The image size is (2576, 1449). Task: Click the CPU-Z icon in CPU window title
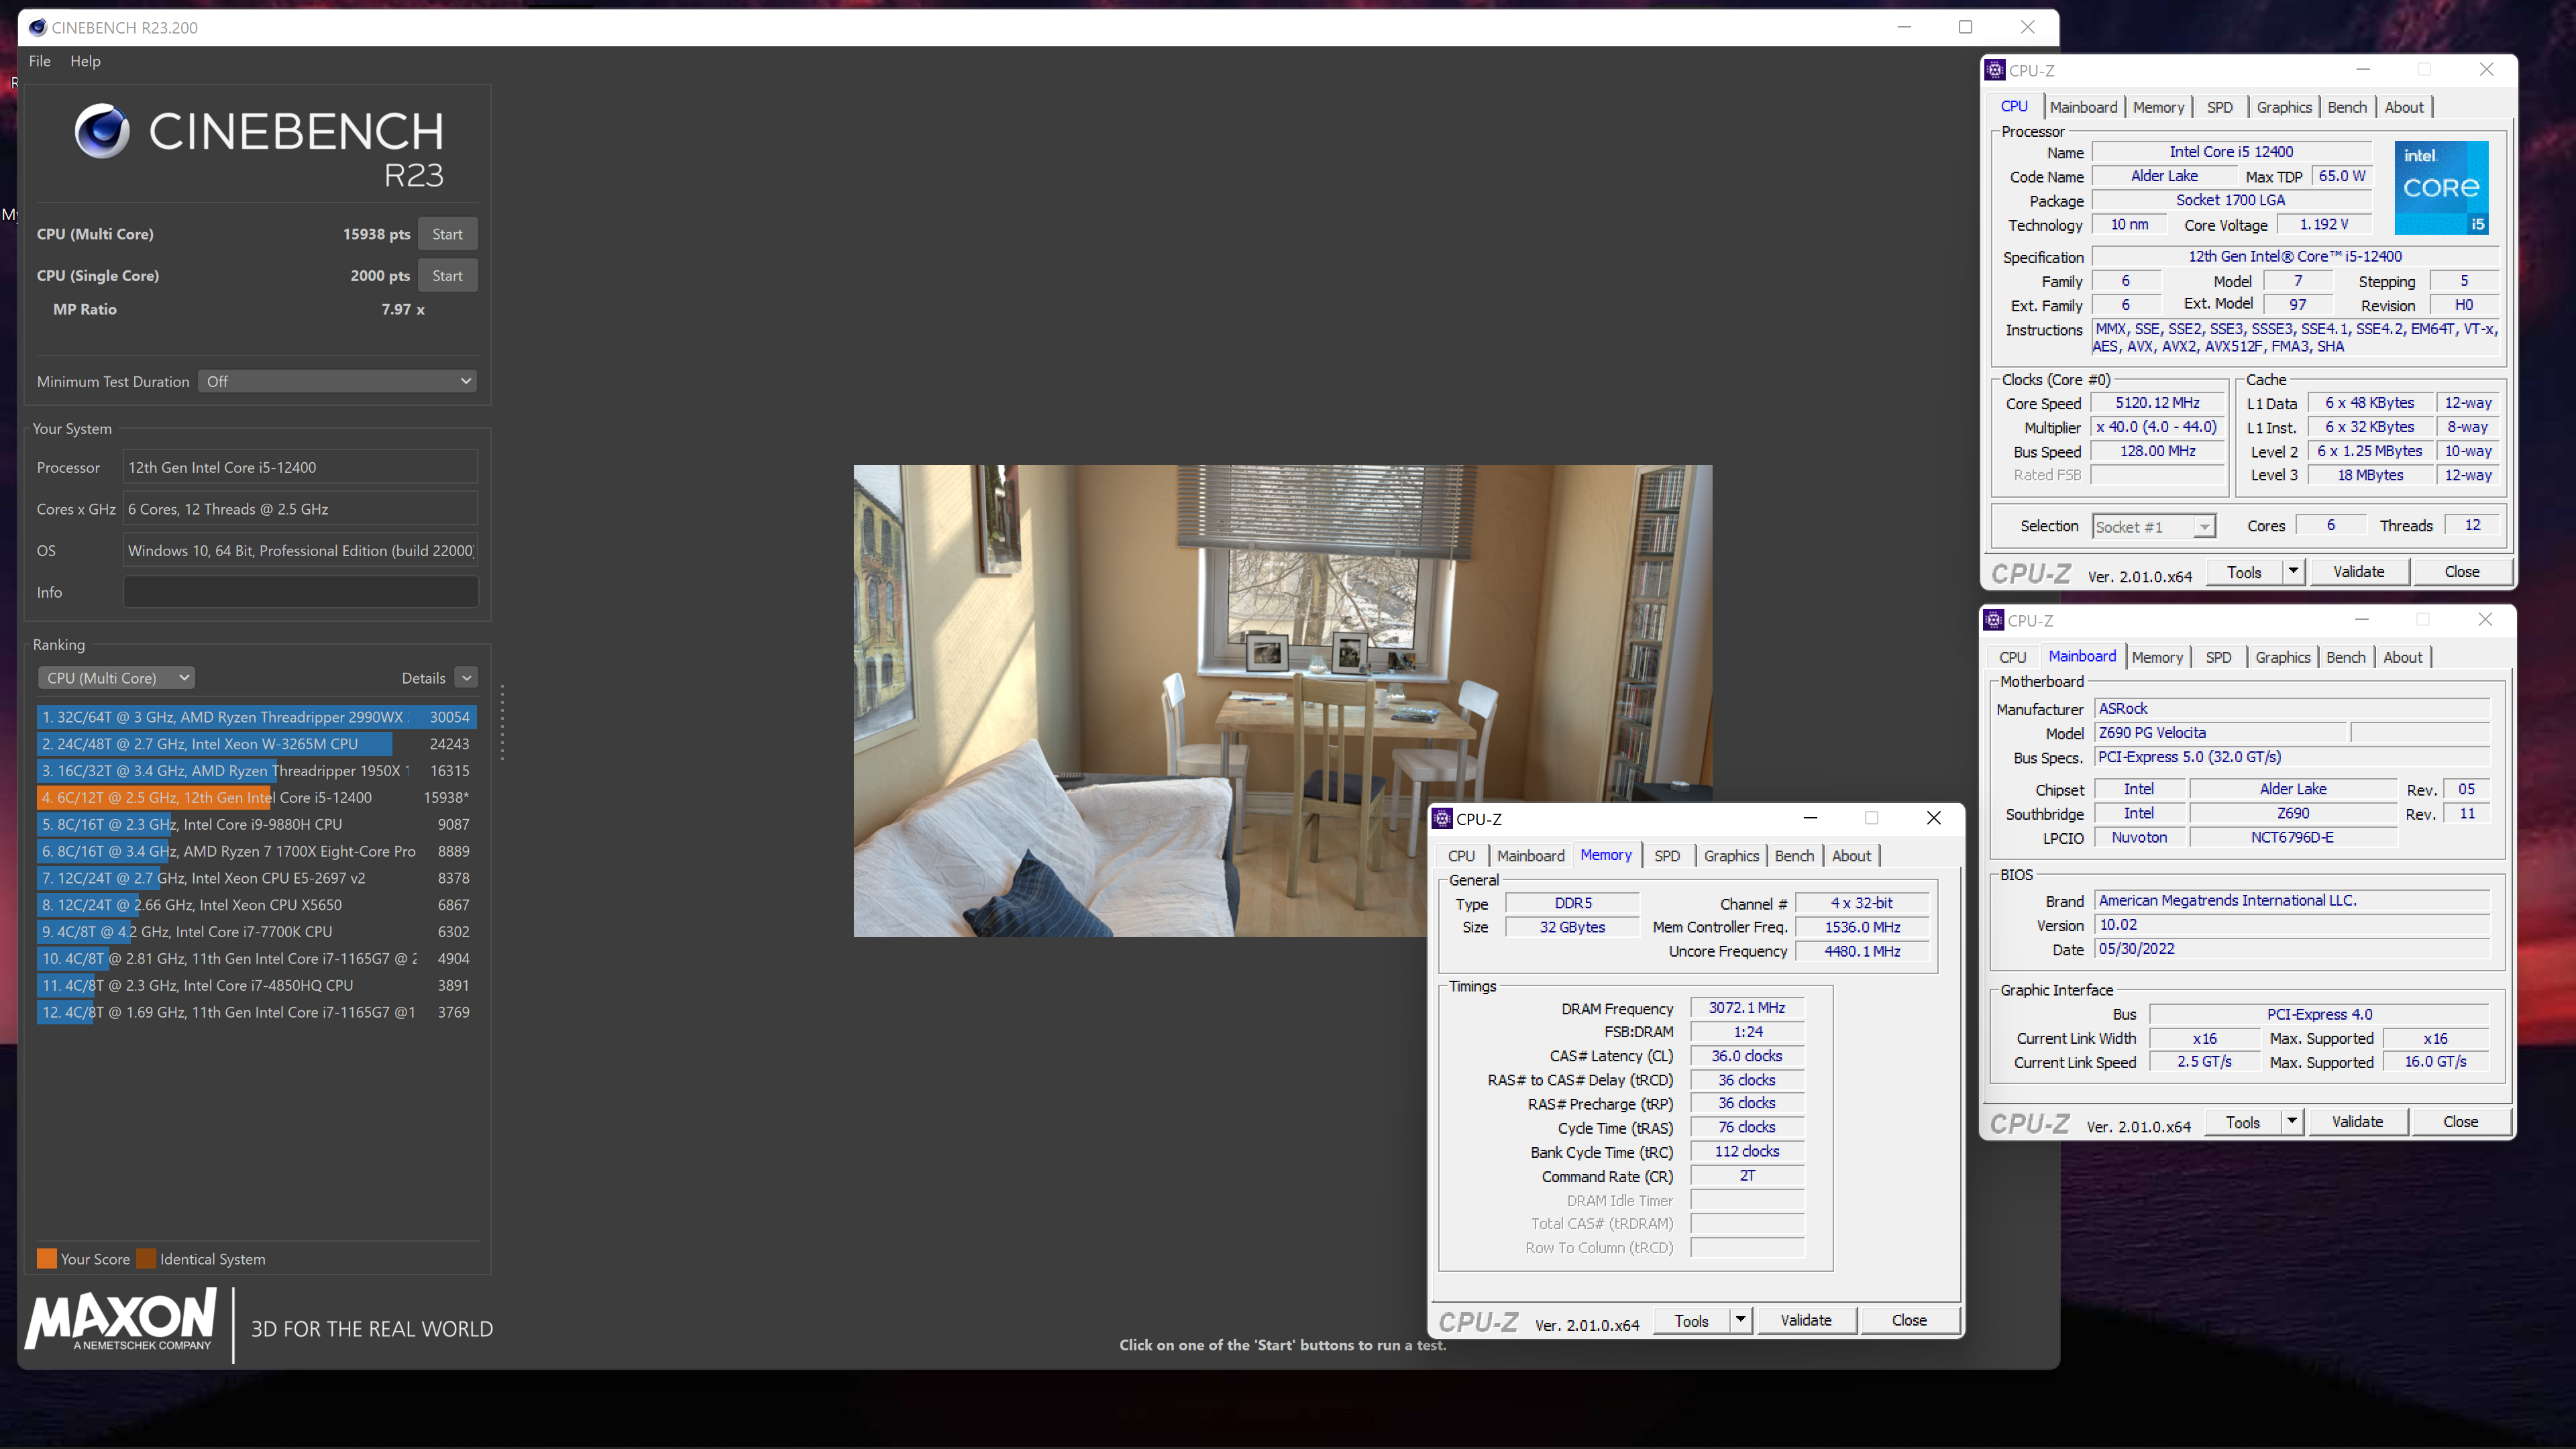1995,70
